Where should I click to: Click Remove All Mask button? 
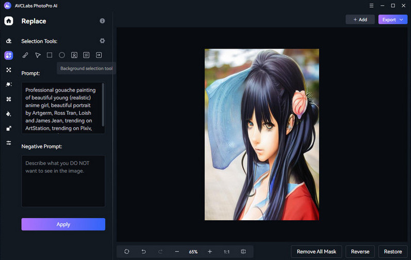tap(316, 252)
